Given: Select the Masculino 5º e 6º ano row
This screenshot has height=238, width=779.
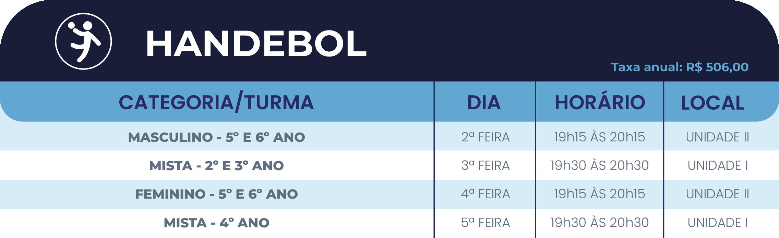Looking at the screenshot, I should [x=389, y=137].
